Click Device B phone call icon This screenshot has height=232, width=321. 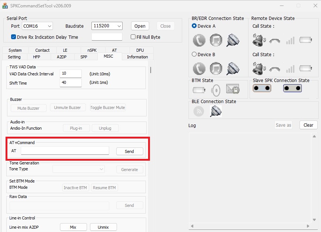pyautogui.click(x=199, y=68)
